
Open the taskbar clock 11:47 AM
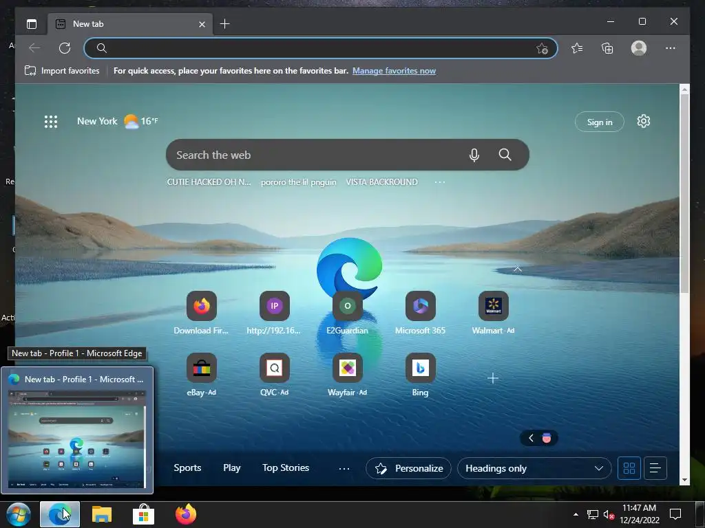(x=640, y=514)
